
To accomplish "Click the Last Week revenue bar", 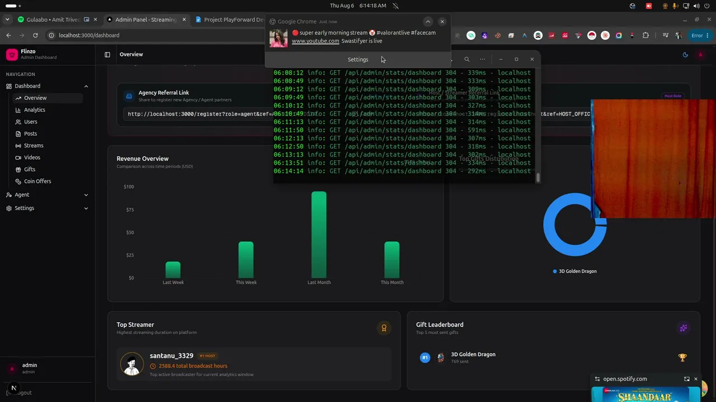I will tap(173, 270).
